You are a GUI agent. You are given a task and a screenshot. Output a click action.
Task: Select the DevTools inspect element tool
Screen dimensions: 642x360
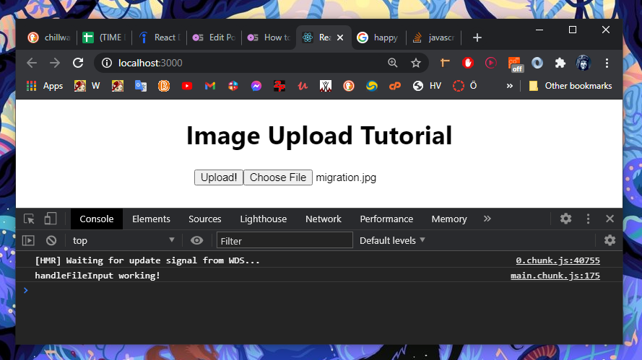pos(29,219)
